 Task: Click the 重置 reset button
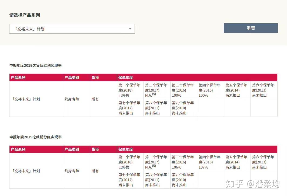click(251, 28)
